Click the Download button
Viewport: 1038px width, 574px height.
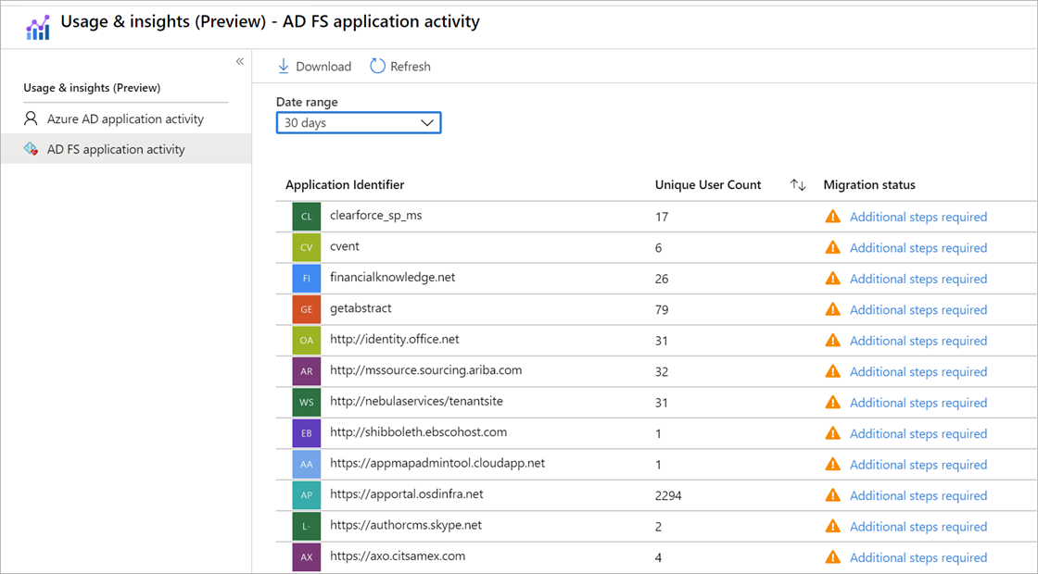314,66
